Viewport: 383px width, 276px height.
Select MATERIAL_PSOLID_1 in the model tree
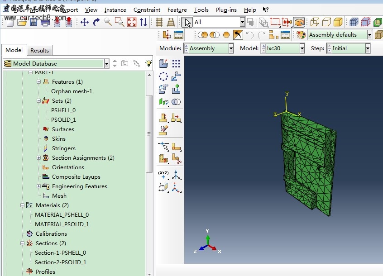[62, 224]
